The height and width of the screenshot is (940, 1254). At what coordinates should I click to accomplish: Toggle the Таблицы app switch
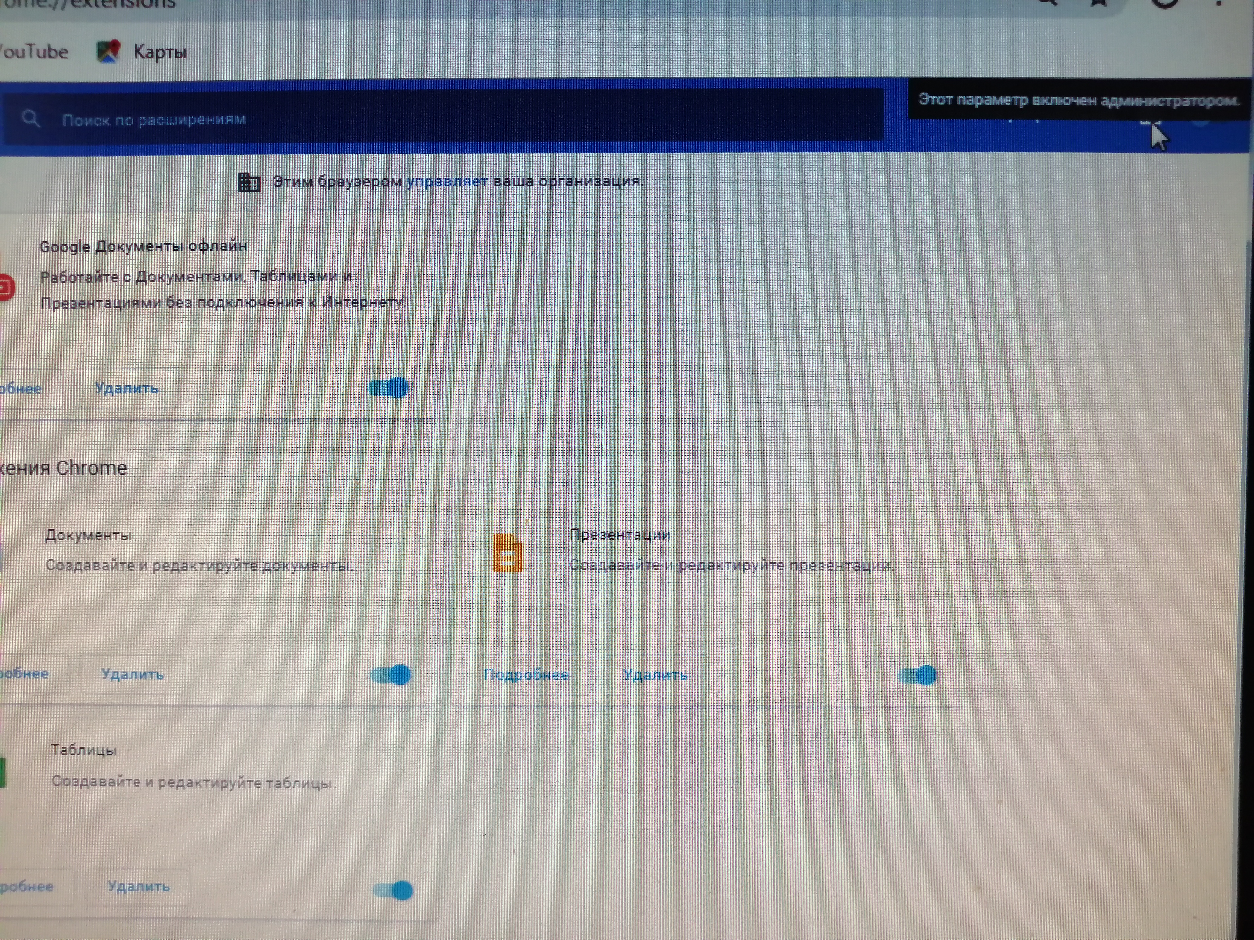[393, 890]
